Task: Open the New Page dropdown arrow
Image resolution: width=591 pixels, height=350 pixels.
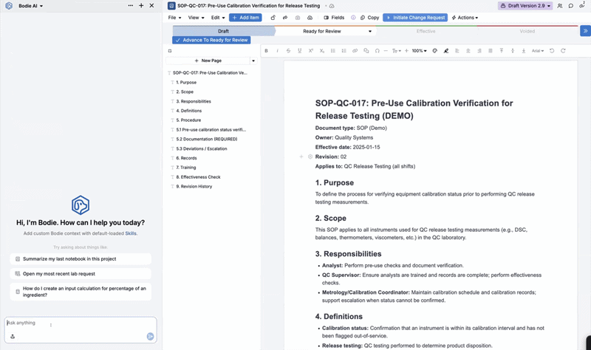Action: (x=253, y=61)
